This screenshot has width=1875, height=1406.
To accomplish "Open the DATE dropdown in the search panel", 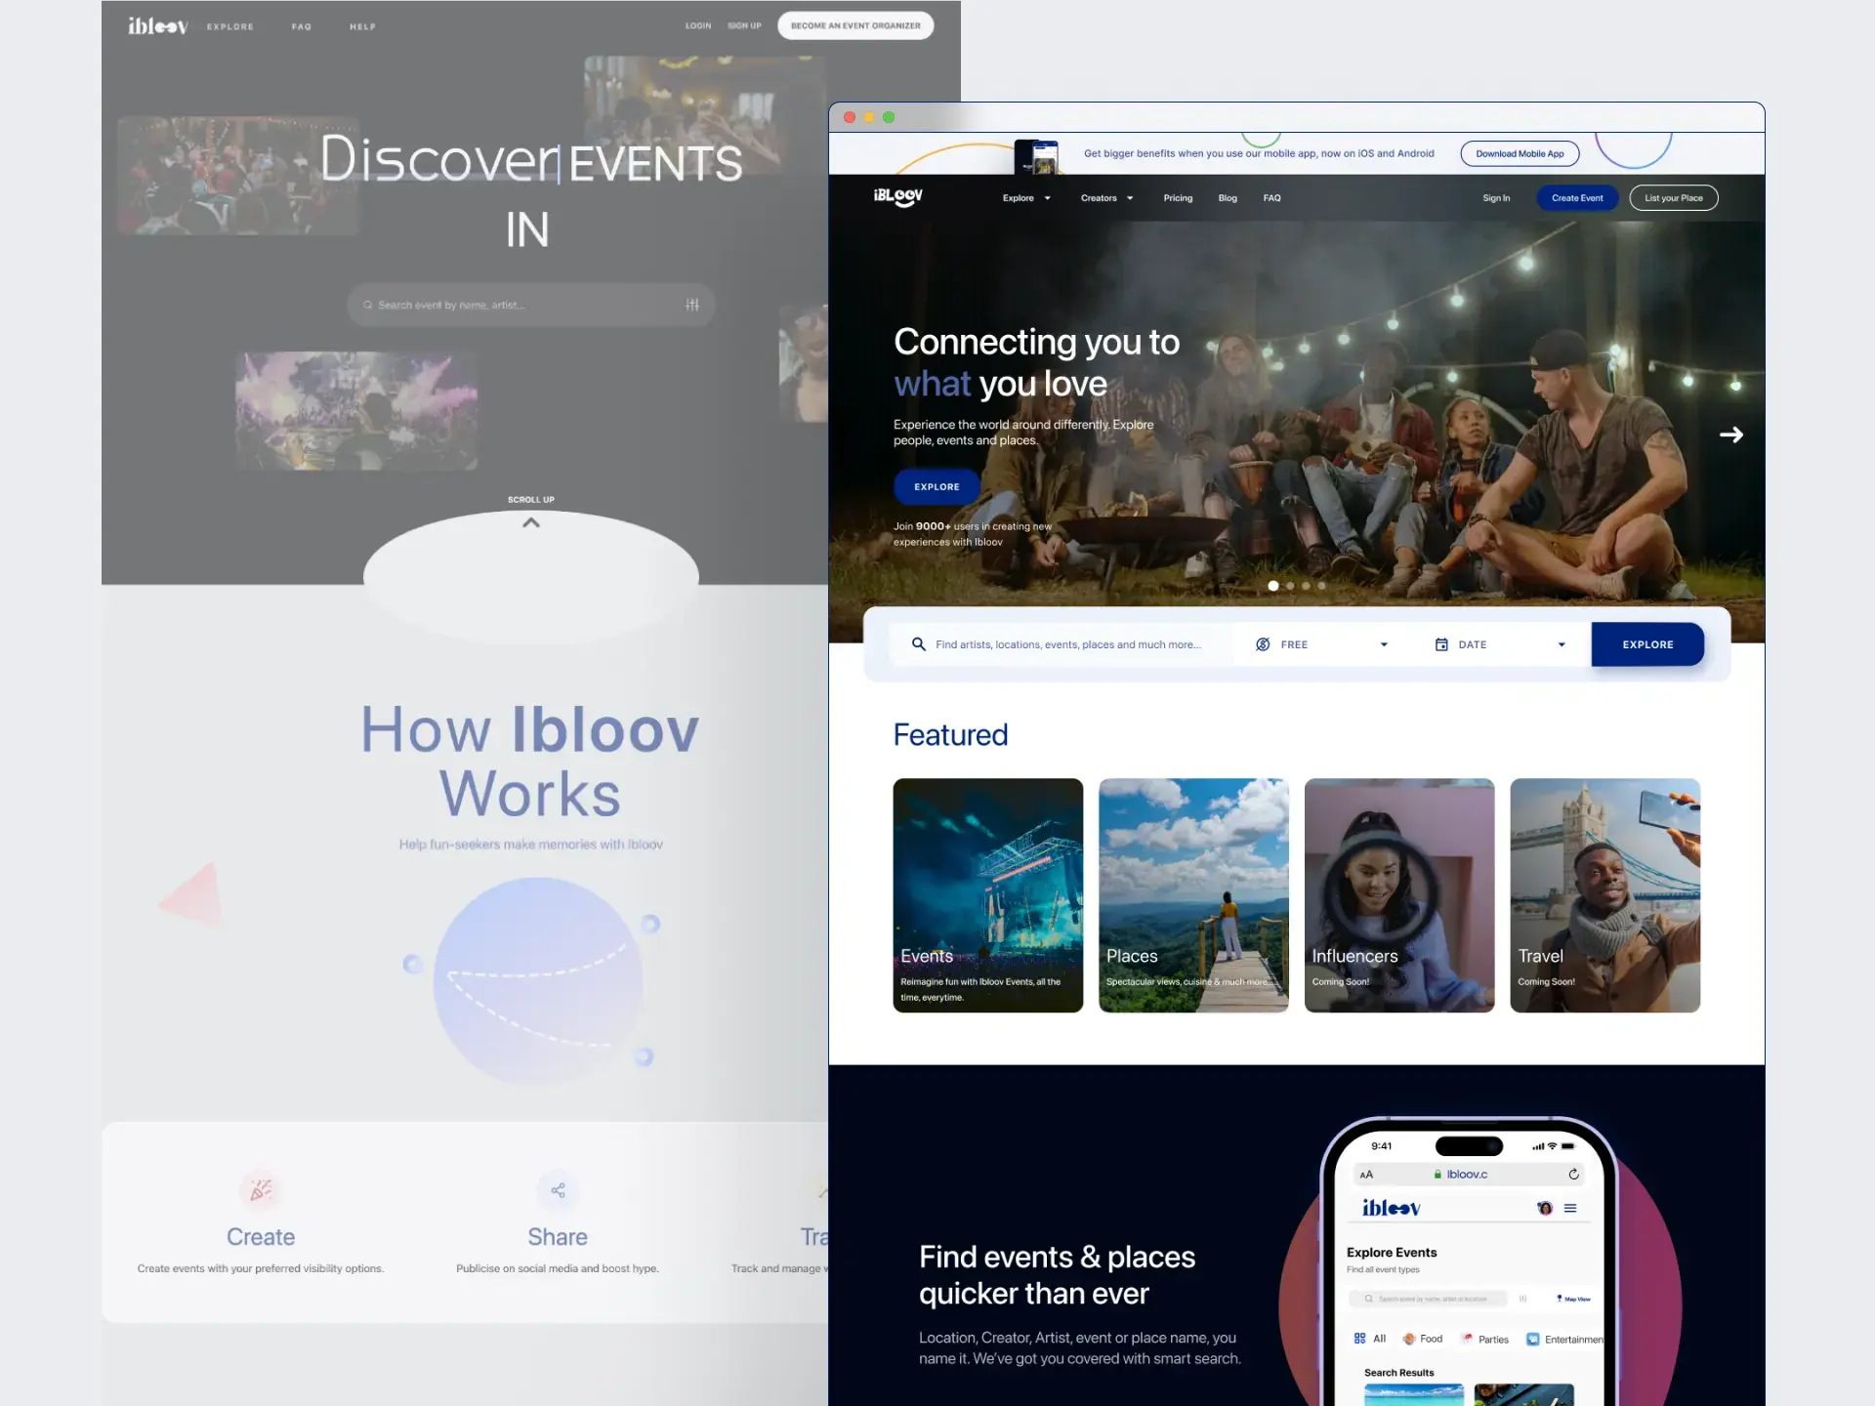I will click(1561, 644).
